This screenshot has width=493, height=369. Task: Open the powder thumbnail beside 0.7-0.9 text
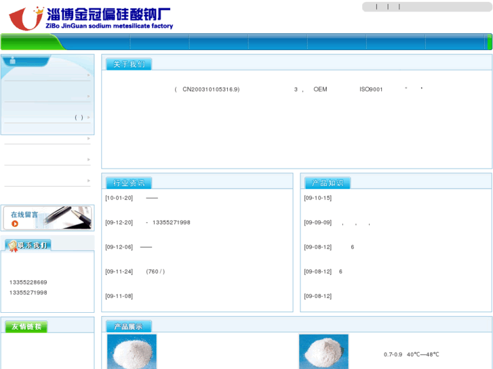pos(323,351)
